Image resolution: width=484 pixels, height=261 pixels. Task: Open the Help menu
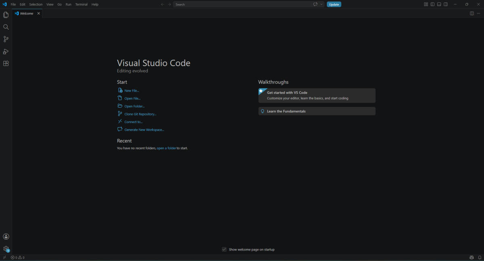tap(95, 4)
